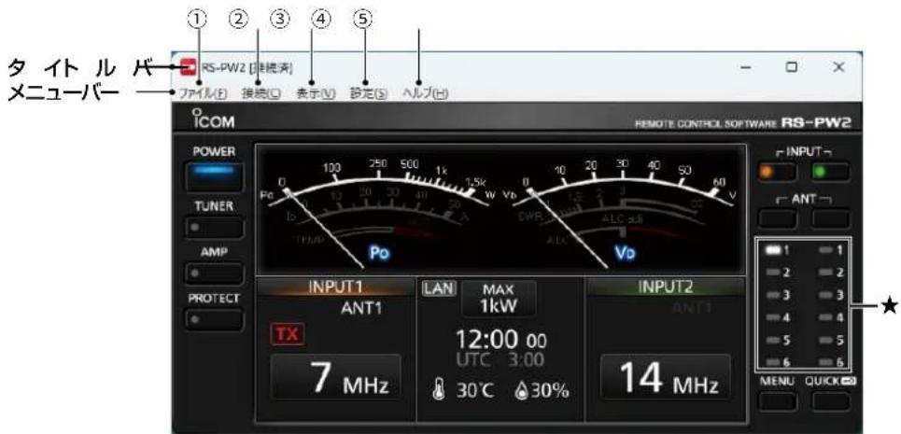Click the 12:00 00 clock display
Viewport: 901px width, 434px height.
500,341
